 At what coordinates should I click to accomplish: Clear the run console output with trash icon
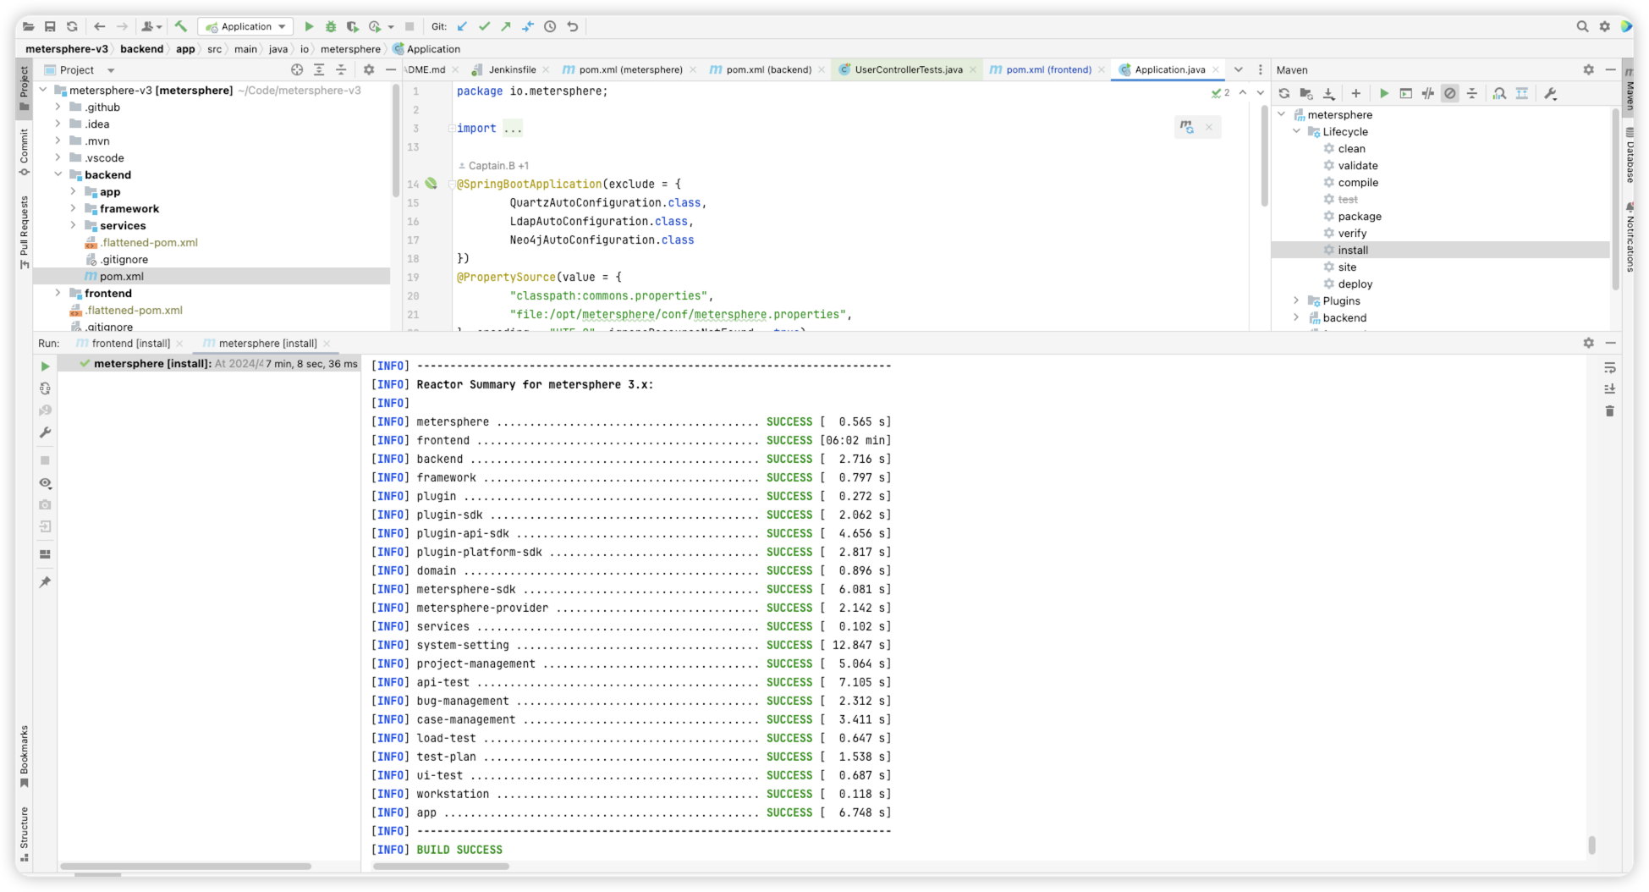pyautogui.click(x=1609, y=410)
